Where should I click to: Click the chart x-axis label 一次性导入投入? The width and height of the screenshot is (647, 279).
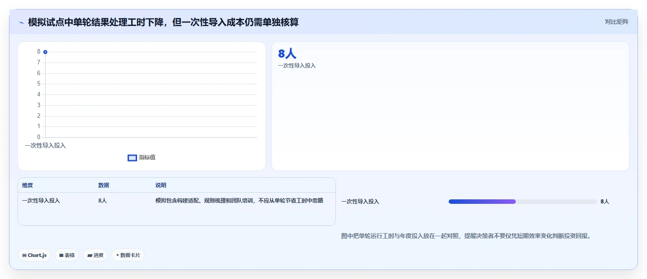tap(45, 145)
